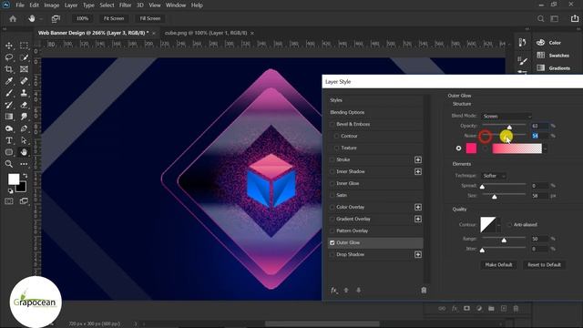The height and width of the screenshot is (328, 583).
Task: Open the Blend Mode Screen dropdown
Action: 506,117
